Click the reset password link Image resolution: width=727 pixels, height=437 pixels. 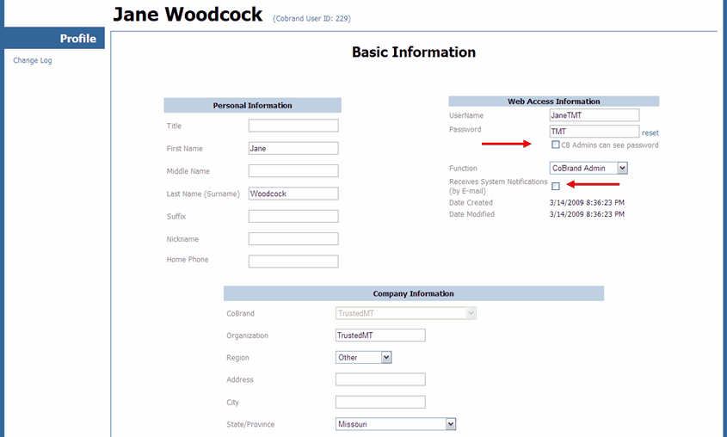tap(650, 133)
